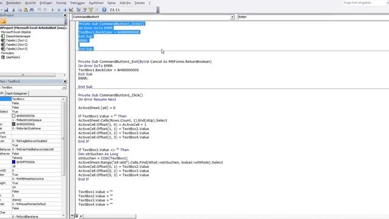Image resolution: width=389 pixels, height=219 pixels.
Task: Click the fmIMEModeNoControl property value
Action: [x=36, y=179]
